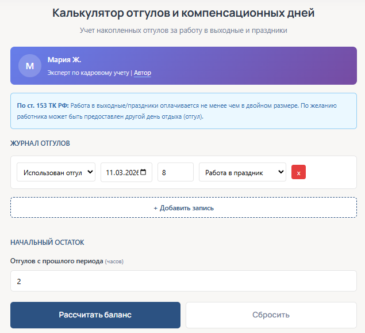Screen dimensions: 365x333
Task: Select the "По ст. 153 ТК РФ" info notice
Action: pos(183,111)
